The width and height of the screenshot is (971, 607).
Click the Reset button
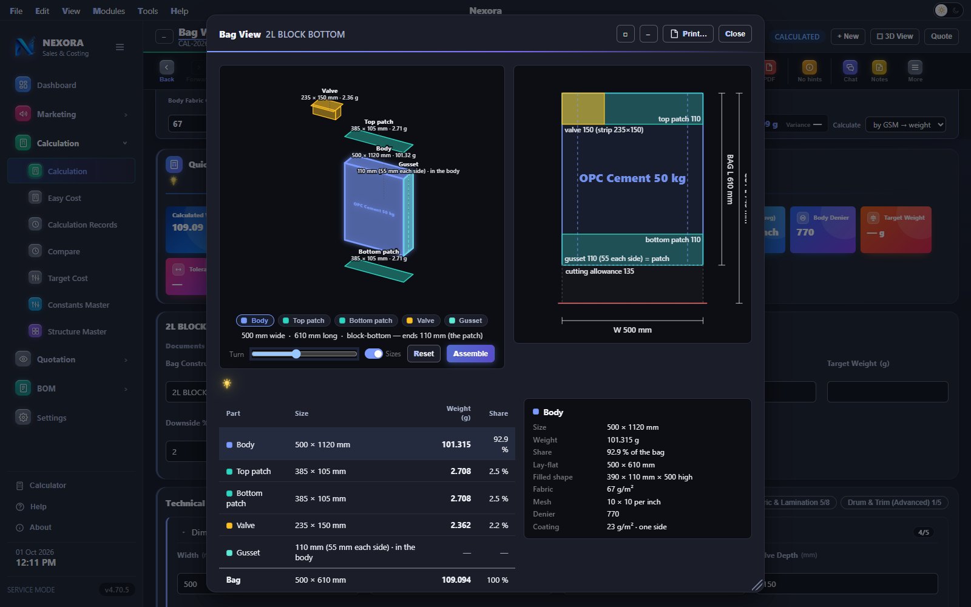tap(424, 353)
